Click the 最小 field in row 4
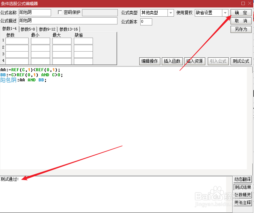 [40, 61]
